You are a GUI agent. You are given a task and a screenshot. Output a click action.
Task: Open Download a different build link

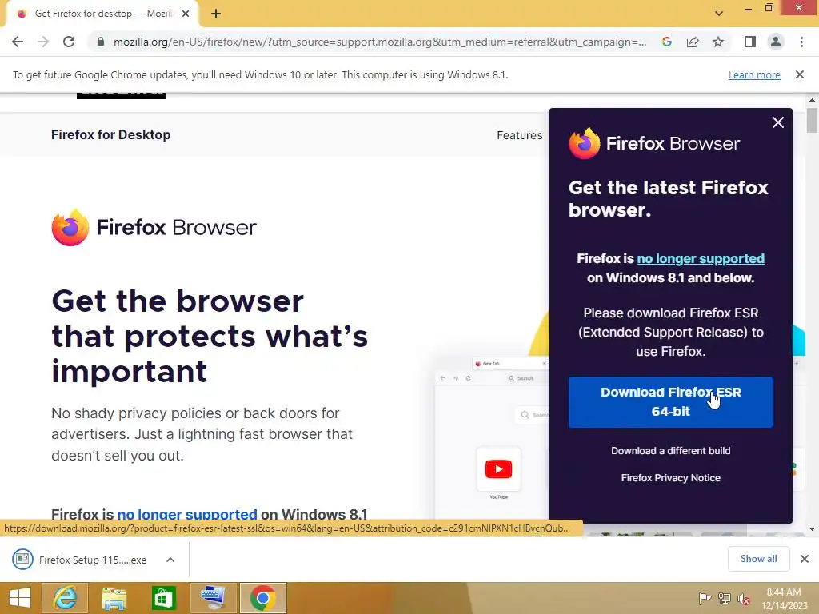[x=671, y=451]
